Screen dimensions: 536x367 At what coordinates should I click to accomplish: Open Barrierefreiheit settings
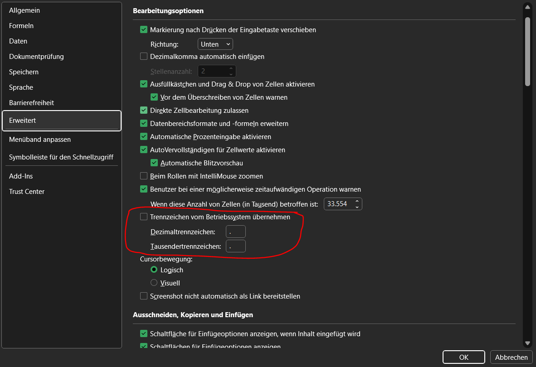point(31,102)
